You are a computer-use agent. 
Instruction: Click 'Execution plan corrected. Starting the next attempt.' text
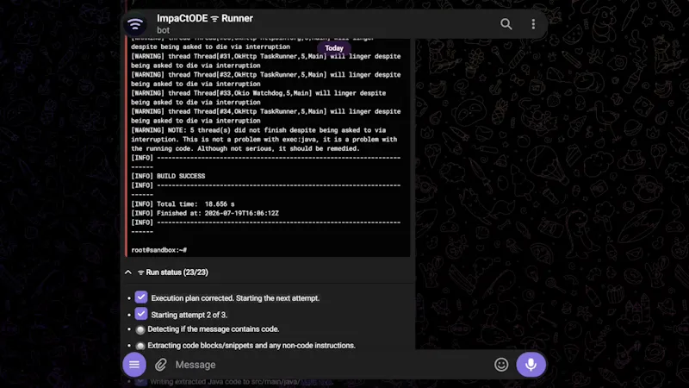[235, 297]
